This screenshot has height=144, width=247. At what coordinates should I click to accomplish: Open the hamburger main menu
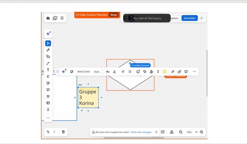click(62, 18)
